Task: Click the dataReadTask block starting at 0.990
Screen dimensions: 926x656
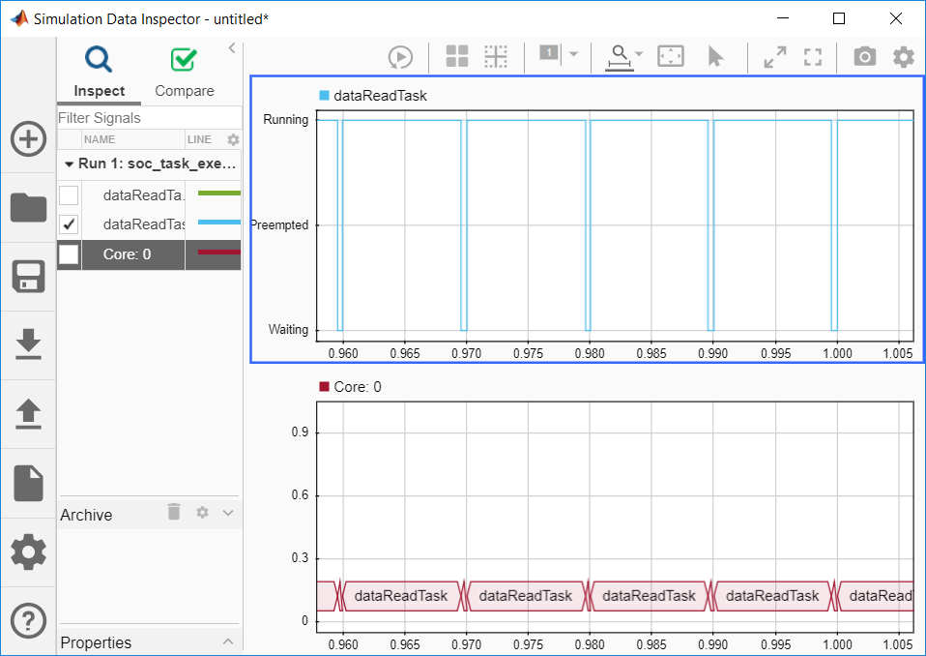Action: pyautogui.click(x=772, y=596)
